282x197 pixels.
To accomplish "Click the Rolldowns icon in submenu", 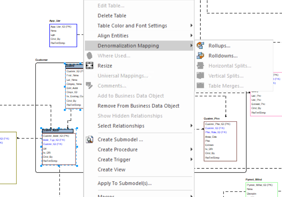I will coord(200,55).
